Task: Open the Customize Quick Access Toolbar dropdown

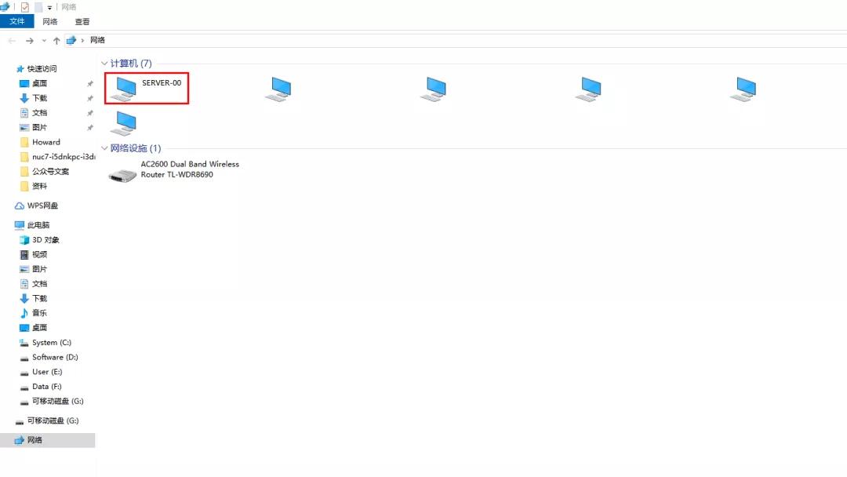Action: tap(49, 8)
